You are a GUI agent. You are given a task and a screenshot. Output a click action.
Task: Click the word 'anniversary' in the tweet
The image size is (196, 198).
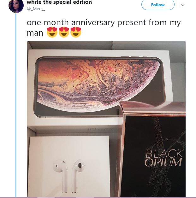click(93, 23)
